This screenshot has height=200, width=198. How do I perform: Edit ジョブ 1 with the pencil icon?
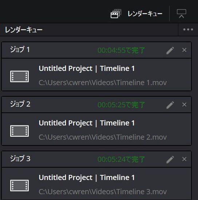[x=170, y=51]
